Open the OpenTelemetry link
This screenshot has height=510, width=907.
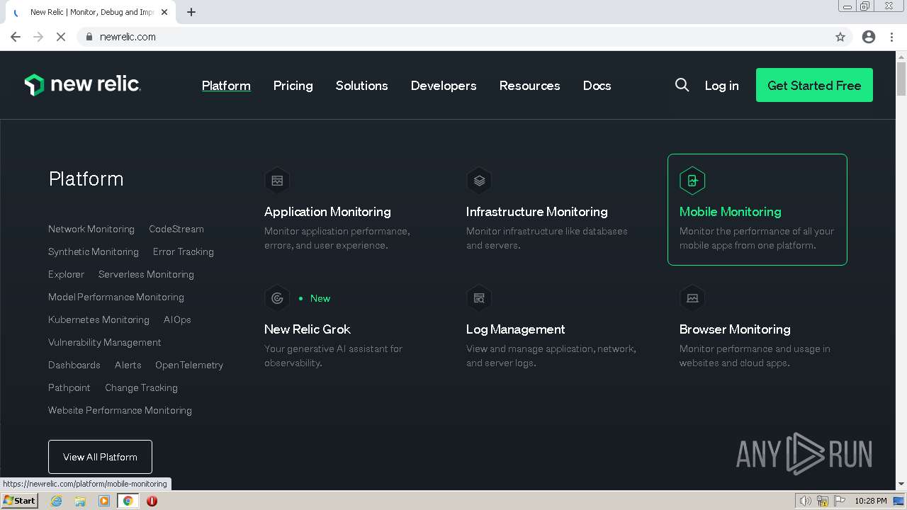189,365
